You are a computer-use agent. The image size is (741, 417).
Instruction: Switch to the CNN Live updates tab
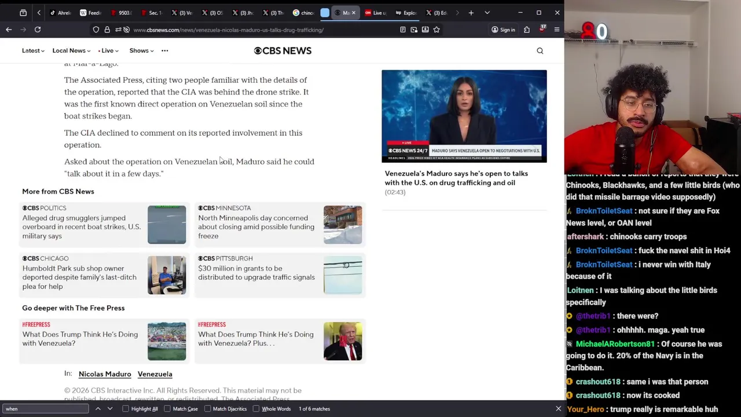pos(376,13)
